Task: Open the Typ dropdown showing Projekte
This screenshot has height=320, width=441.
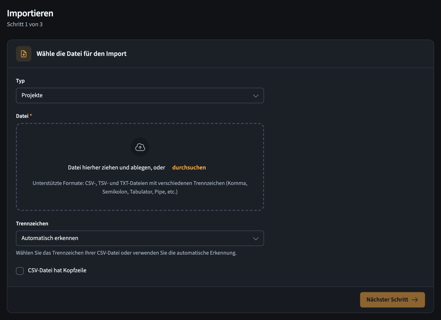Action: point(140,96)
